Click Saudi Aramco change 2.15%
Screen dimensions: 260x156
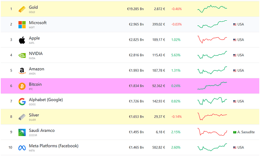[x=176, y=132]
